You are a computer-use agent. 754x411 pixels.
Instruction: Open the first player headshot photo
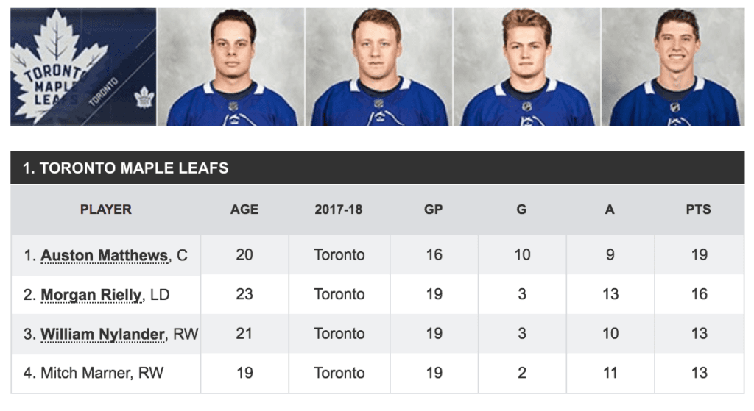(x=230, y=67)
